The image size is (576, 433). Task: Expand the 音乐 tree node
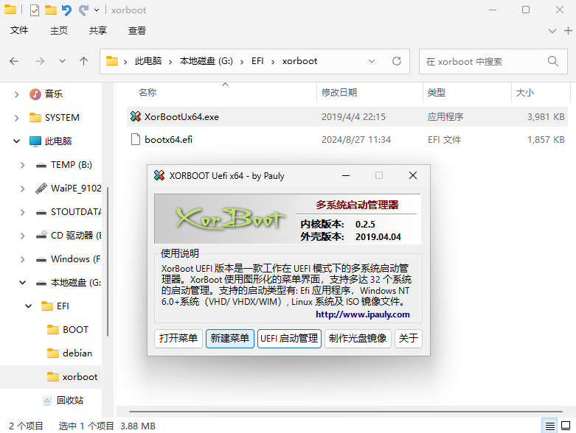(16, 94)
